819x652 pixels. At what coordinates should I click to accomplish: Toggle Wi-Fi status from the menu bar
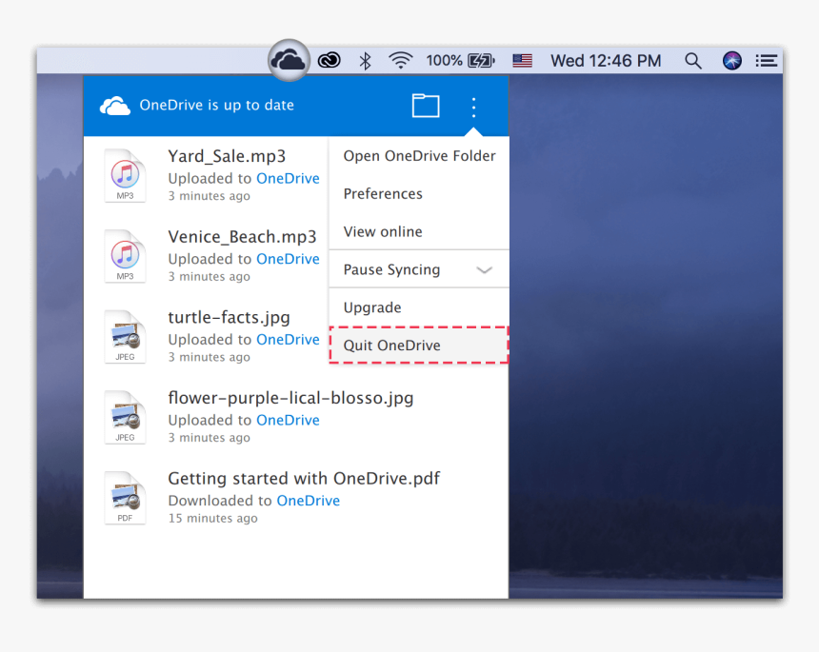point(401,60)
